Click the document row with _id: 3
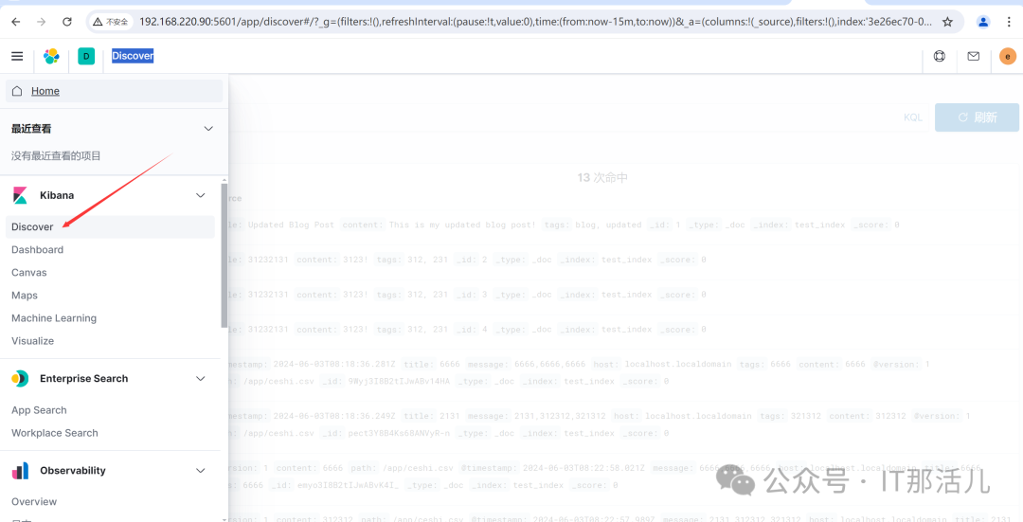Viewport: 1023px width, 522px height. click(x=625, y=295)
